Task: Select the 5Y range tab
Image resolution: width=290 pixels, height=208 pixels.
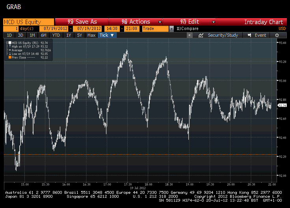Action: (x=80, y=35)
